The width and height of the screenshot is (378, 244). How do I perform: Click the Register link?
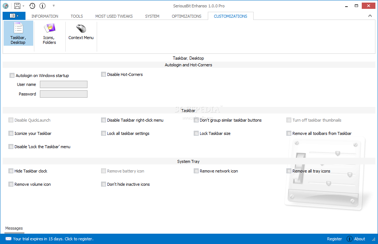[x=334, y=239]
